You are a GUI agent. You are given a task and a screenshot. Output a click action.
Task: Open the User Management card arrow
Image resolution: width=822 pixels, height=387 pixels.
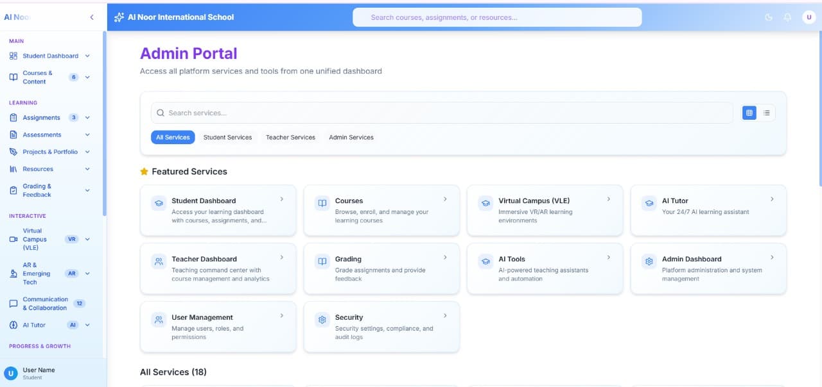point(281,316)
